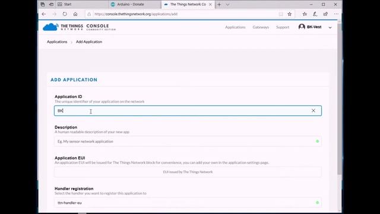Click the browser forward arrow
This screenshot has height=214, width=380.
pyautogui.click(x=54, y=14)
